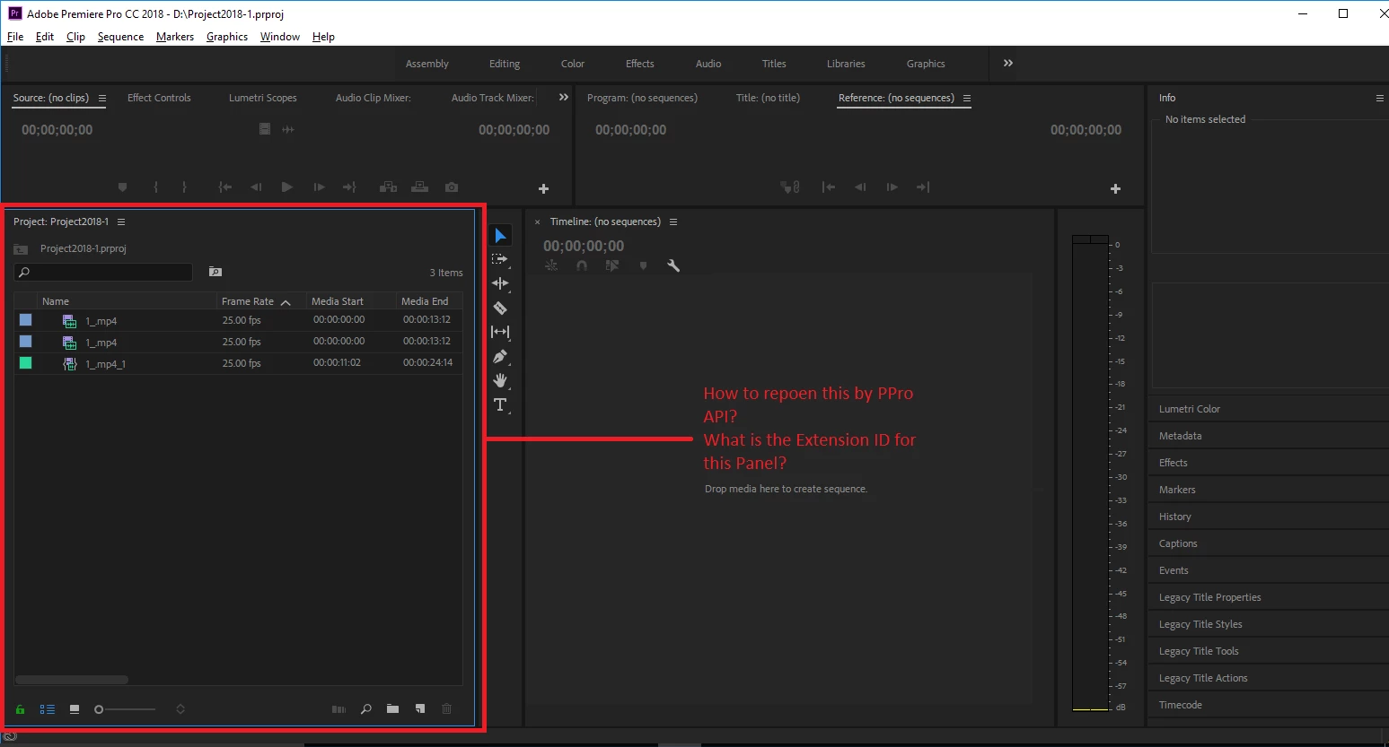Click the sort icons arrow in Project footer

click(x=180, y=709)
